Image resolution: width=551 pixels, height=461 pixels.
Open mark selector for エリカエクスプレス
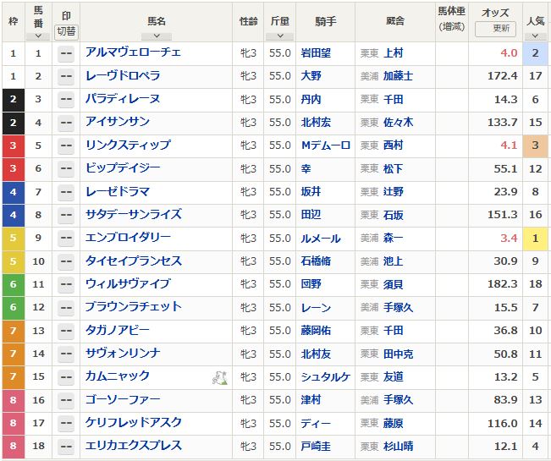[x=66, y=447]
